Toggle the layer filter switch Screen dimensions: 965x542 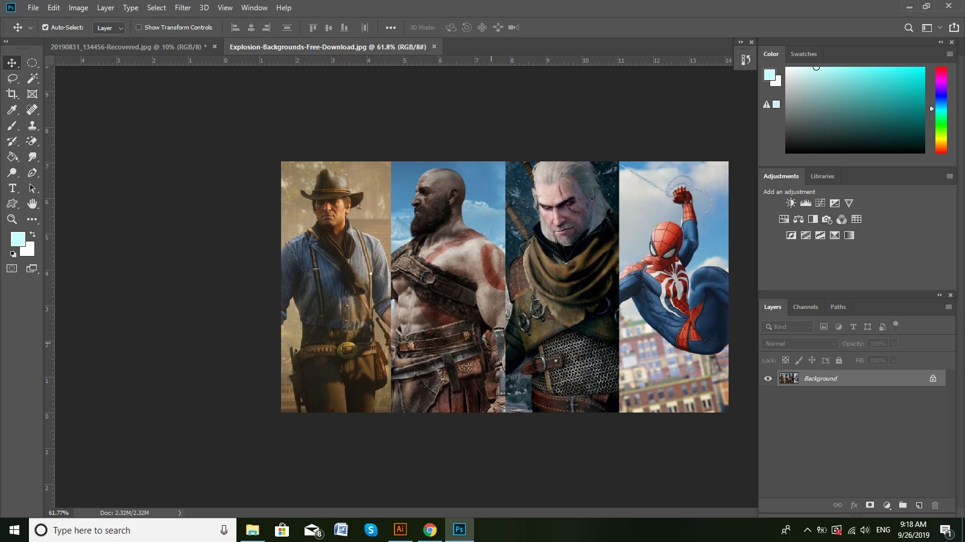click(896, 325)
